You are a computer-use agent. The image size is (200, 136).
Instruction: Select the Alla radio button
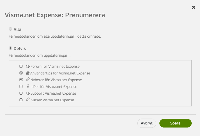10,29
